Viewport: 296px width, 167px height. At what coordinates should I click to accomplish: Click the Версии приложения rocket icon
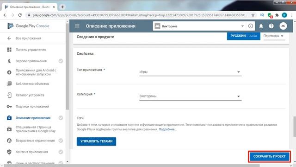point(9,61)
